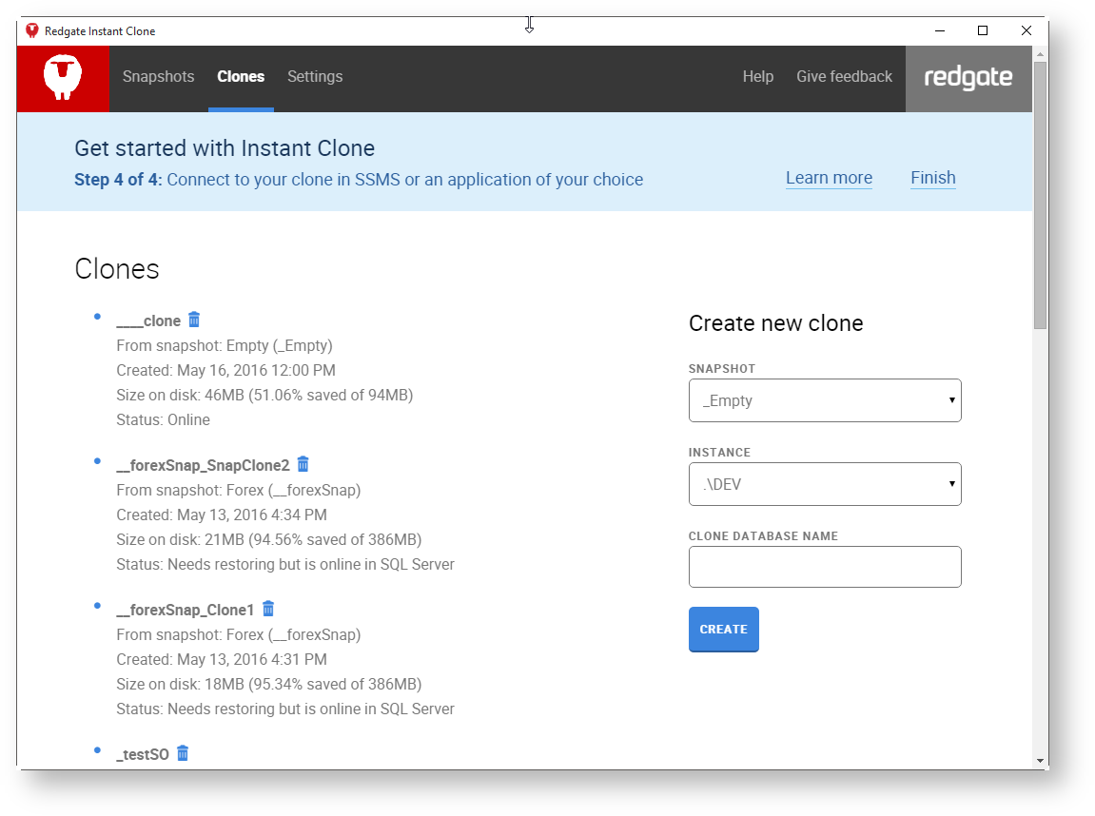This screenshot has width=1095, height=816.
Task: Click the Redgate Instant Clone title bar icon
Action: pos(32,30)
